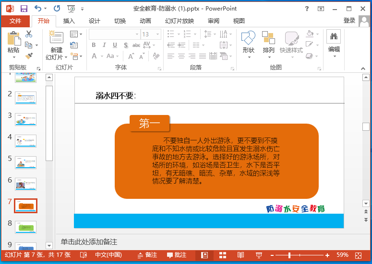
Task: Click the Save icon in quick access toolbar
Action: [x=24, y=8]
